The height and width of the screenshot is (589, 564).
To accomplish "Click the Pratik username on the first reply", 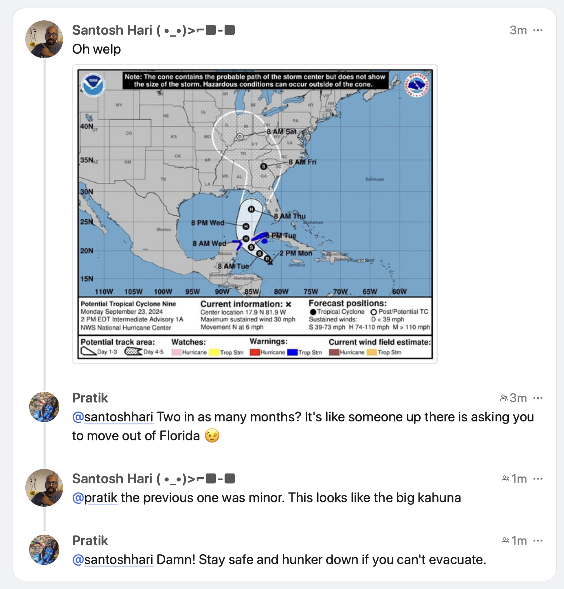I will (x=90, y=398).
